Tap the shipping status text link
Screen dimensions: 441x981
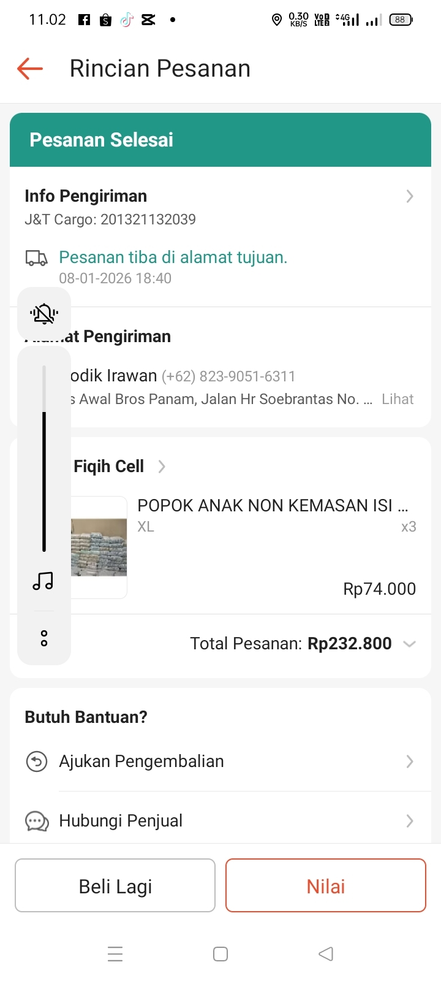[173, 258]
